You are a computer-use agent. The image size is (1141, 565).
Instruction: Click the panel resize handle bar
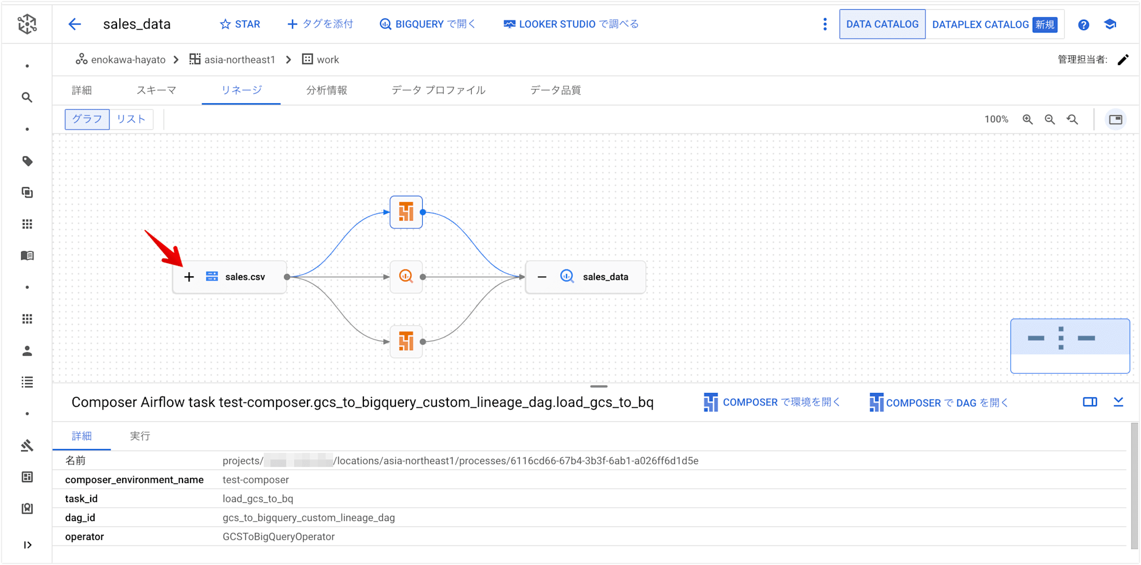pyautogui.click(x=598, y=386)
